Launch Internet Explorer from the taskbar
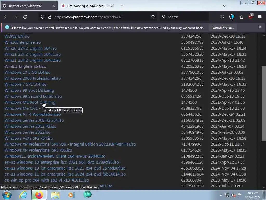Screen dimensions: 266x200 pyautogui.click(x=23, y=195)
